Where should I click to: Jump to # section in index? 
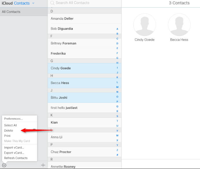click(117, 155)
